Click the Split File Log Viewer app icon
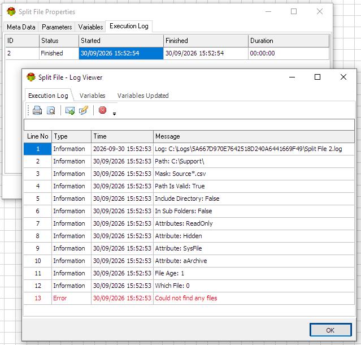Screen dimensions: 361x345 tap(31, 77)
